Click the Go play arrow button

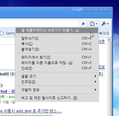tap(83, 24)
